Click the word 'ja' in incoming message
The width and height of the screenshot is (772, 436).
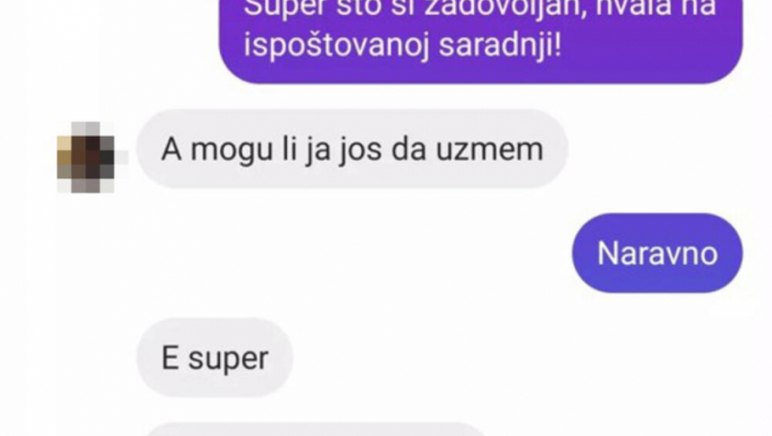coord(318,149)
